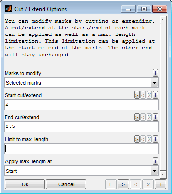Click the '>' icon for Start cut/extend
This screenshot has height=194, width=172.
point(137,95)
